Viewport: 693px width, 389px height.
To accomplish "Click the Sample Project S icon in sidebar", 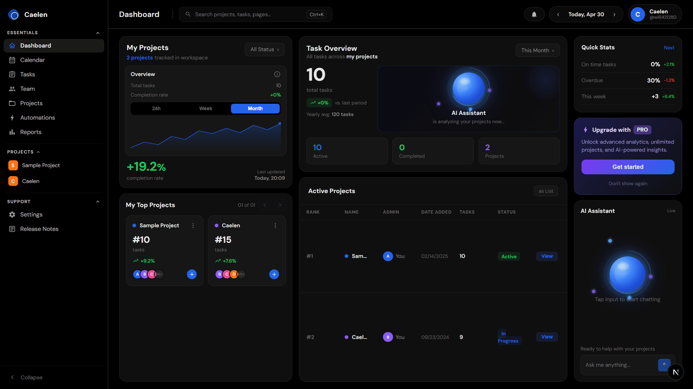I will 13,165.
